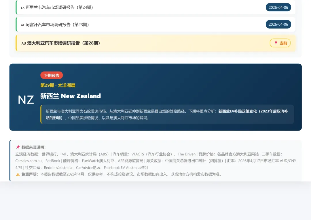Click the AF country code icon
311x220 pixels.
[23, 25]
